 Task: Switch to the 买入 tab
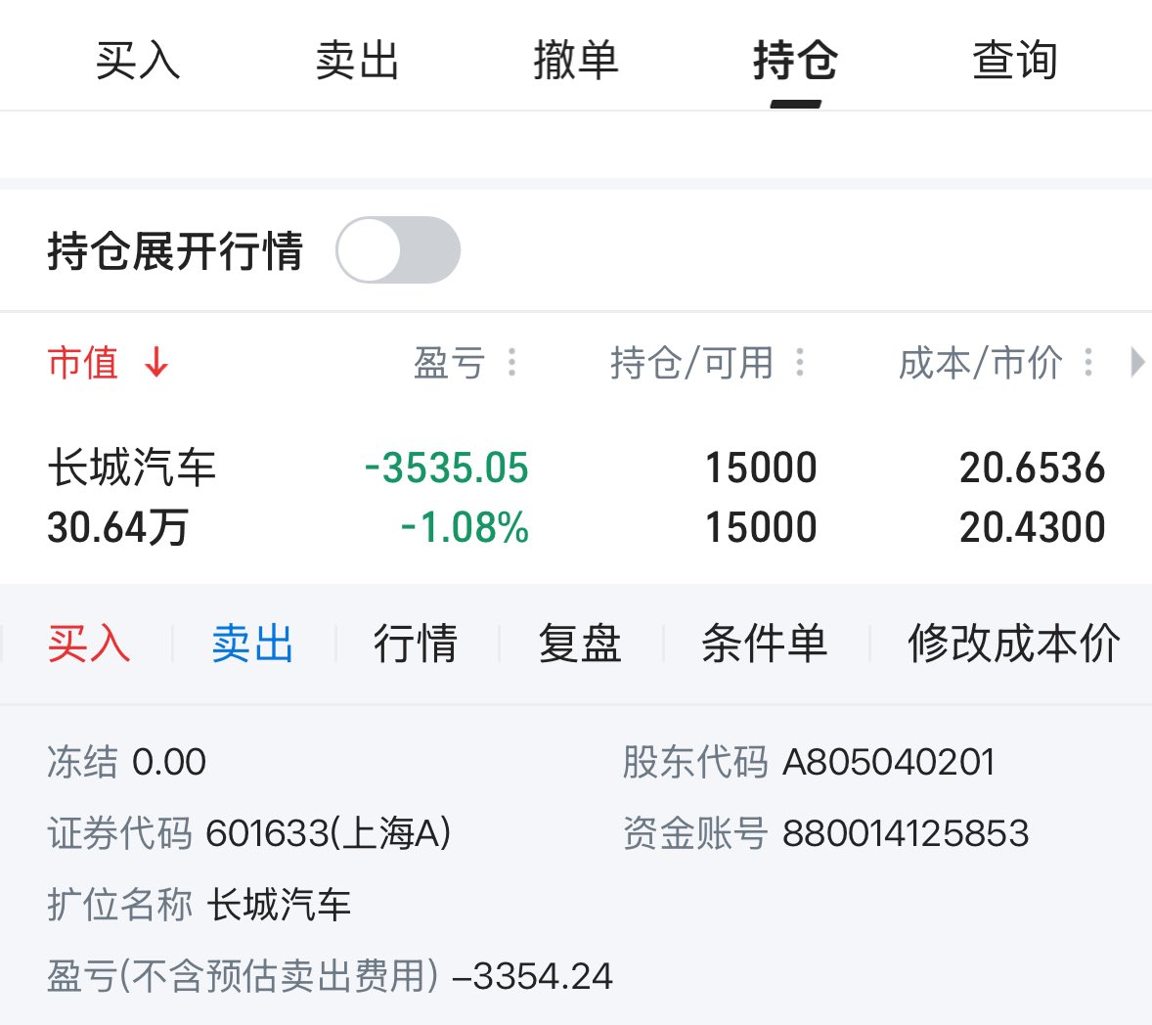pyautogui.click(x=138, y=61)
